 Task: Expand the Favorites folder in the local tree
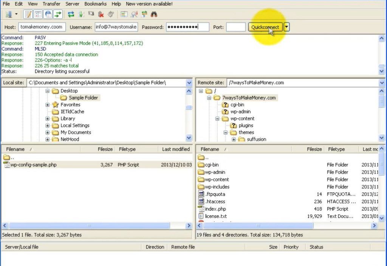click(x=48, y=105)
